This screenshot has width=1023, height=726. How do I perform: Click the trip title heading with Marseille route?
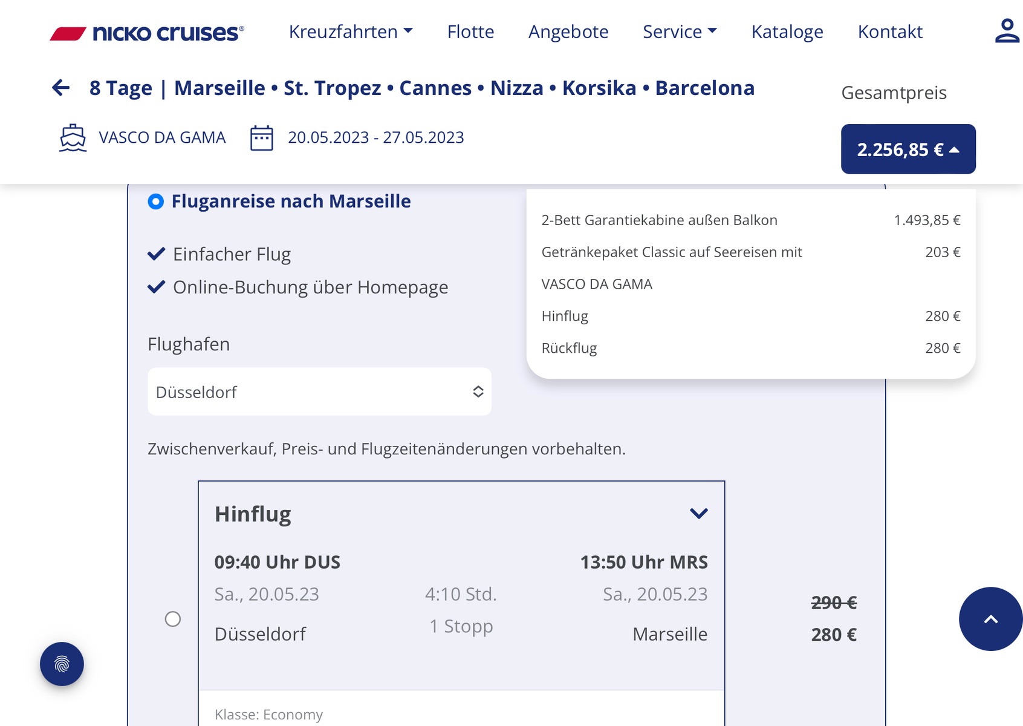tap(422, 88)
